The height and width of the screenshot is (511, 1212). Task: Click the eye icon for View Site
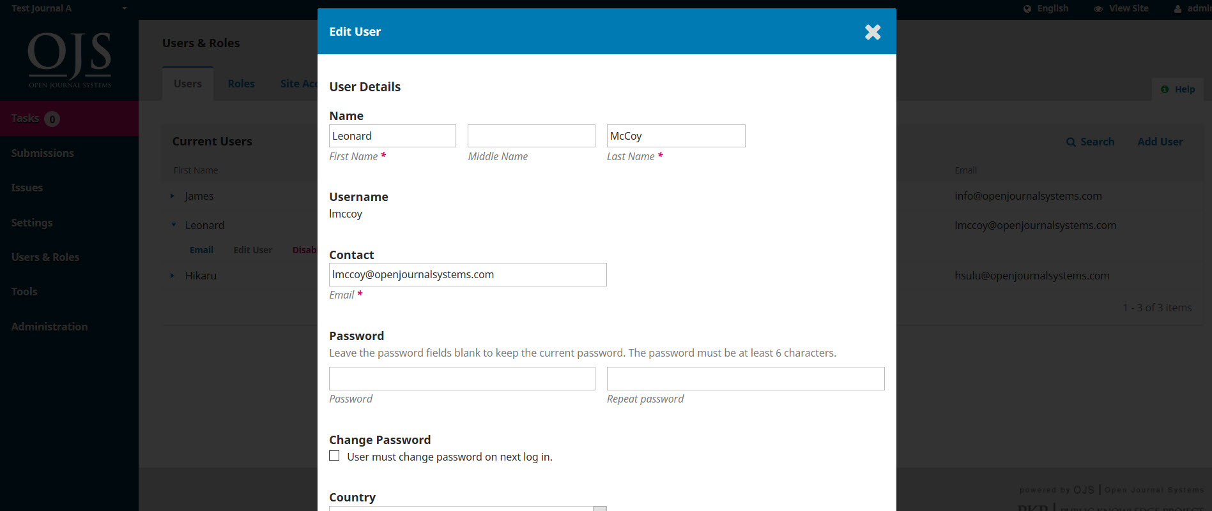click(1098, 9)
